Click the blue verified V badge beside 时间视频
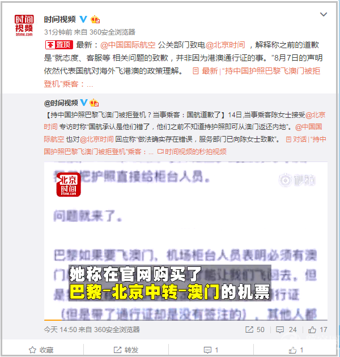 (83, 19)
